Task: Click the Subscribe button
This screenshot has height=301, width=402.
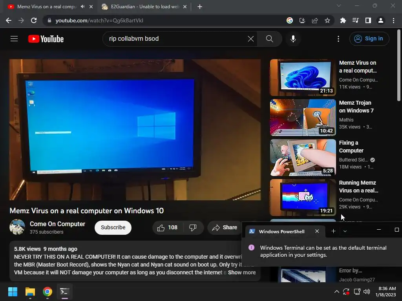Action: tap(113, 227)
